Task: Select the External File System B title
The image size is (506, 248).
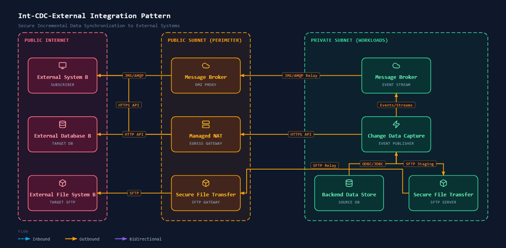Action: (62, 195)
